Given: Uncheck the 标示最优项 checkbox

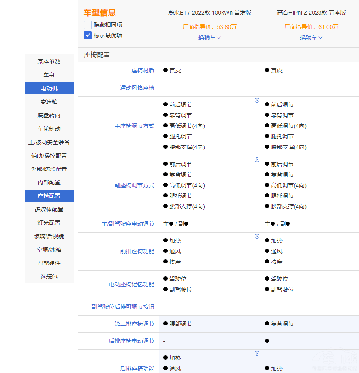Looking at the screenshot, I should [88, 35].
